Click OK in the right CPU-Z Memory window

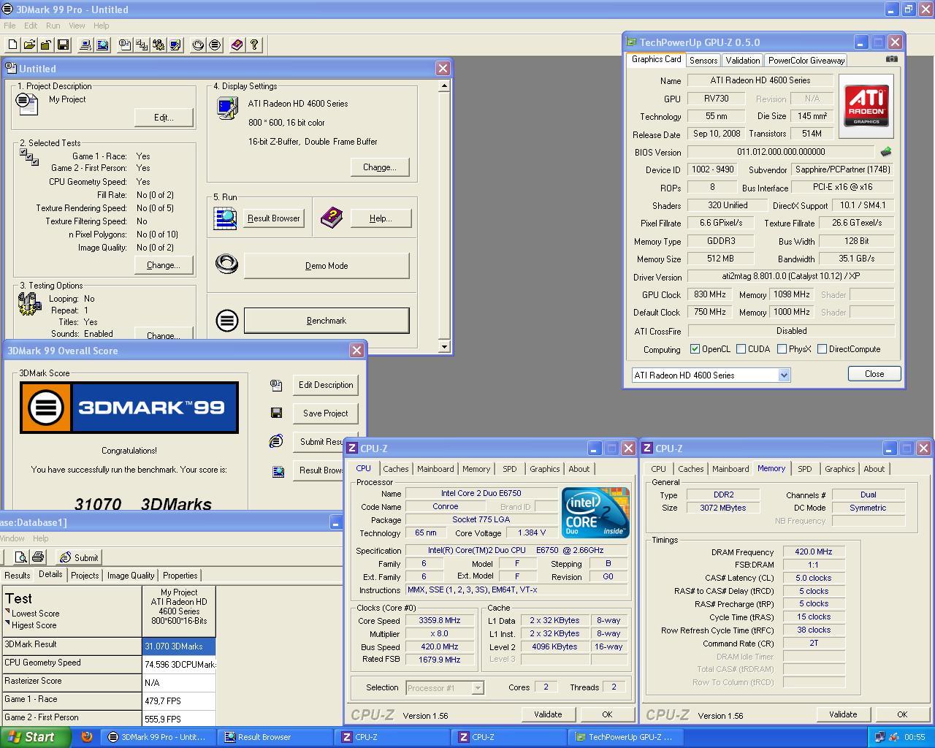point(902,714)
